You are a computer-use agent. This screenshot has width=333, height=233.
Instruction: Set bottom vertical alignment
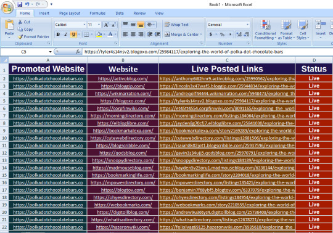pyautogui.click(x=141, y=25)
